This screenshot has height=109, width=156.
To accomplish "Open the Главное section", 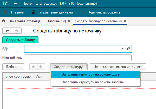I will [17, 12].
